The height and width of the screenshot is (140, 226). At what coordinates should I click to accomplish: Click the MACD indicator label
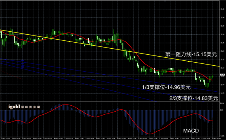(x=191, y=131)
